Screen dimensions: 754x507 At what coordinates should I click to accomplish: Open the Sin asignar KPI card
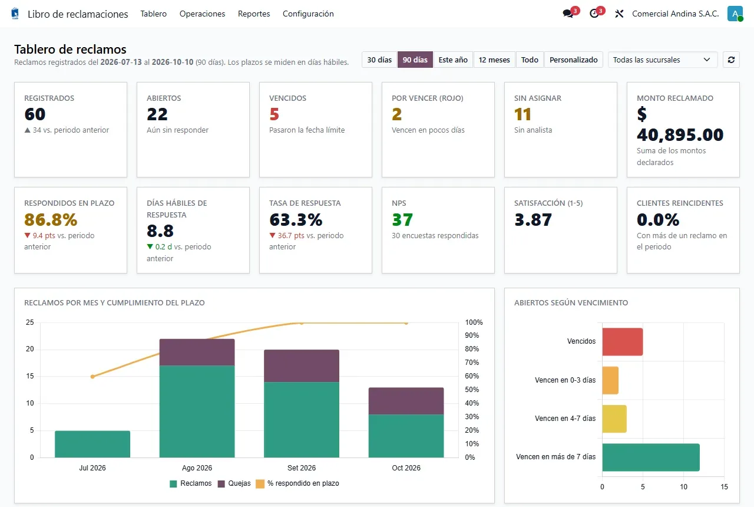coord(561,130)
